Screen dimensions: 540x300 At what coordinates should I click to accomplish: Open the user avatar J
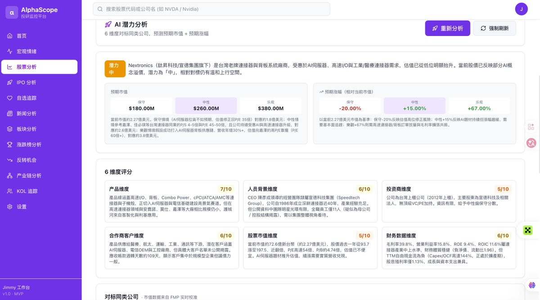click(x=521, y=9)
